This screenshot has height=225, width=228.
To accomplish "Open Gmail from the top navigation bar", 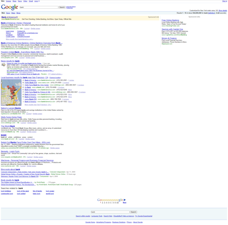I will (x=31, y=1).
